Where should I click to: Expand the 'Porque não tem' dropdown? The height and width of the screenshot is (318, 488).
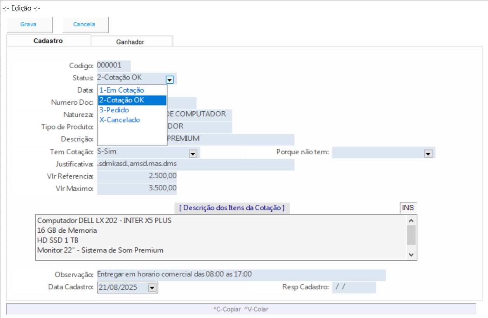coord(428,154)
